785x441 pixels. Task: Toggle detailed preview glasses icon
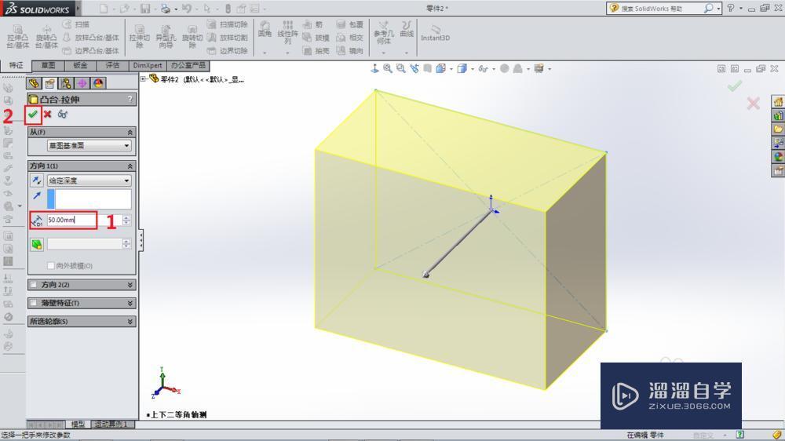click(62, 114)
